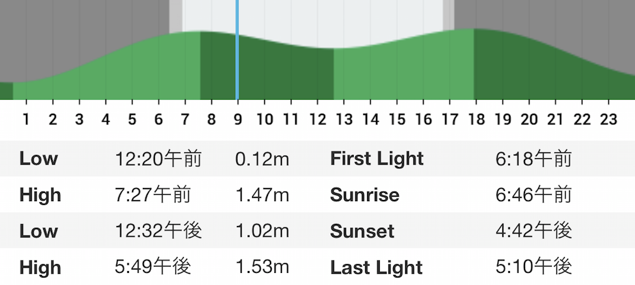
Task: Select the 12:32午後 low tide time
Action: 158,231
